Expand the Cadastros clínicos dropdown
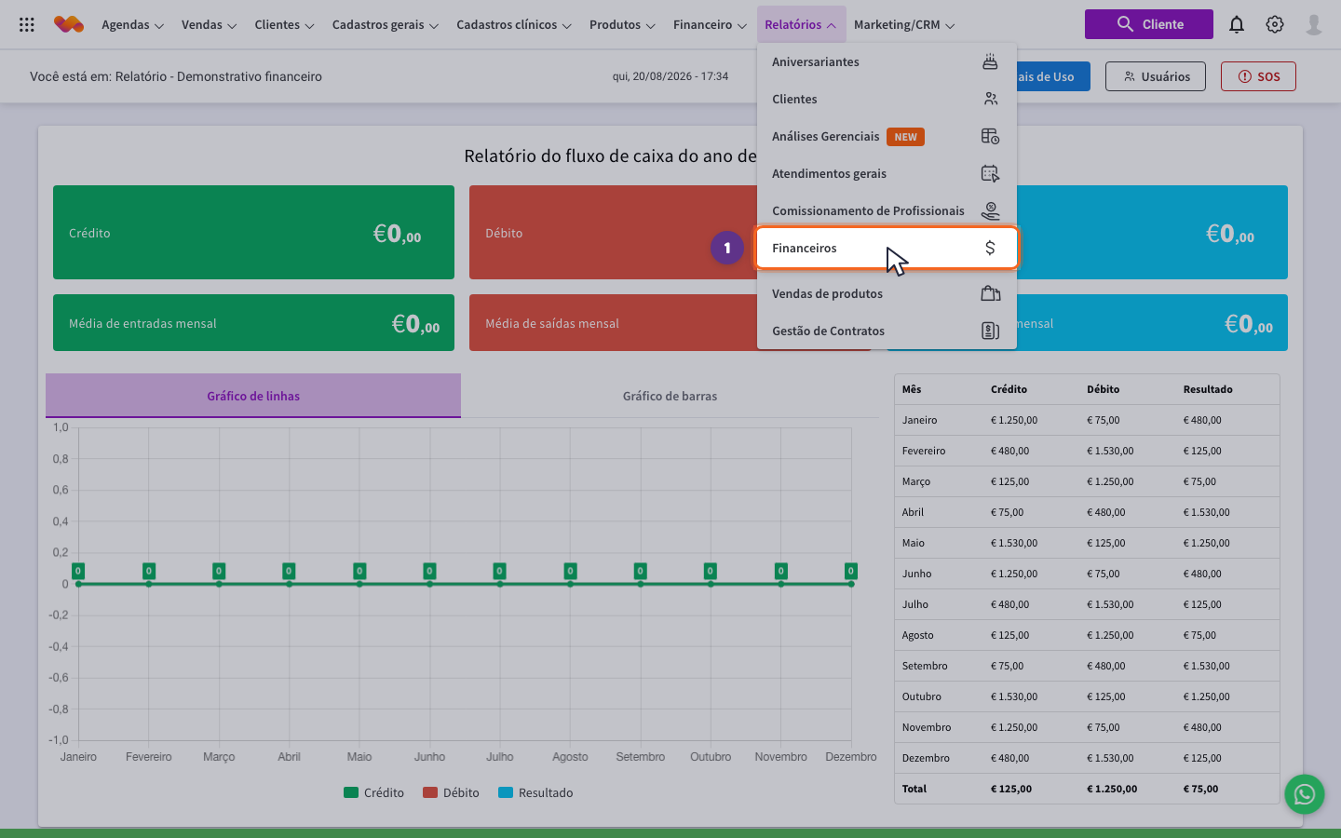 tap(514, 25)
